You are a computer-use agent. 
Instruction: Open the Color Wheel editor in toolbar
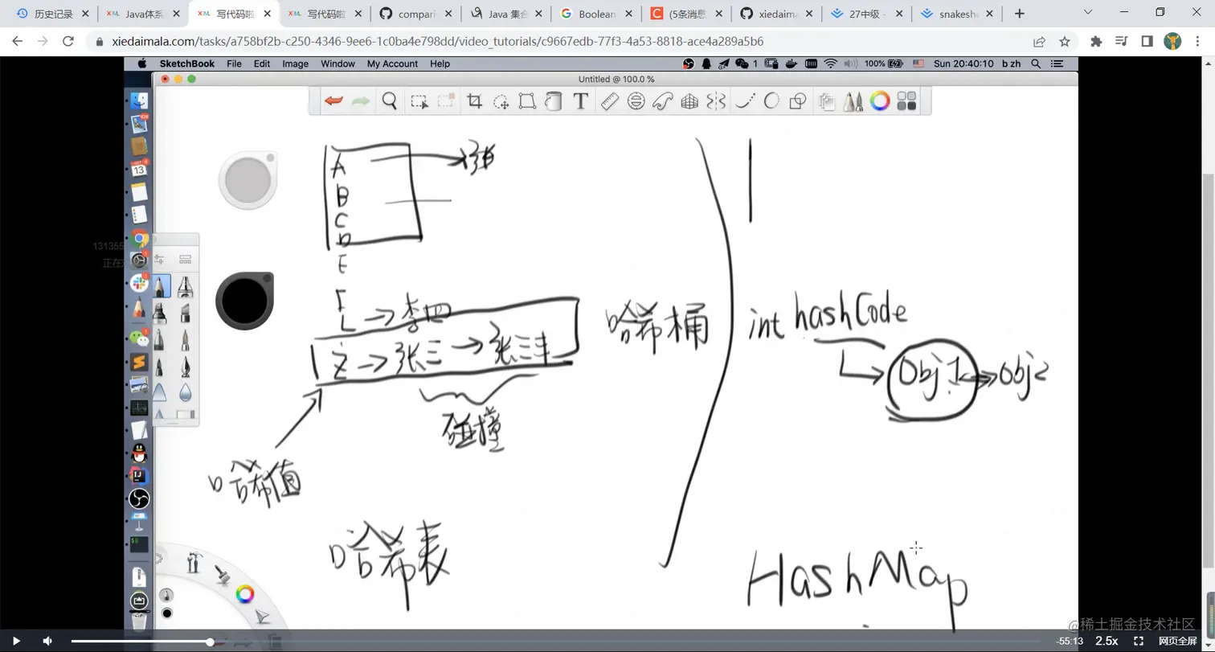[880, 101]
